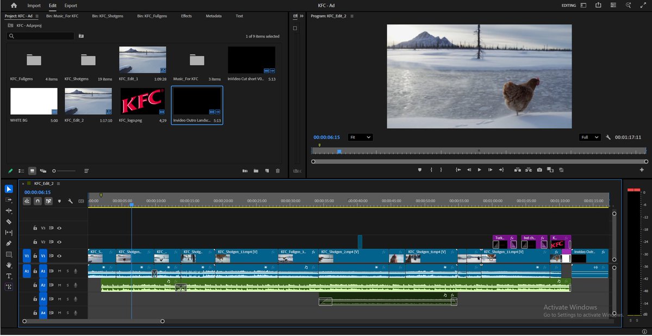The image size is (652, 336).
Task: Adjust the Project panel thumbnail zoom slider
Action: [x=64, y=171]
